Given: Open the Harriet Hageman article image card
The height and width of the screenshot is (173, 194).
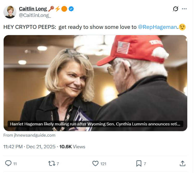Looking at the screenshot, I should 95,83.
